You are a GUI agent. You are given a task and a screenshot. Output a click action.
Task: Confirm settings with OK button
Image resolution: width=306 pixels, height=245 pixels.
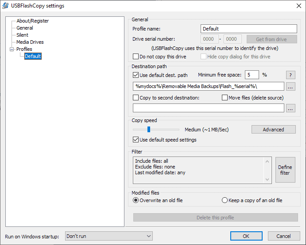pyautogui.click(x=246, y=236)
